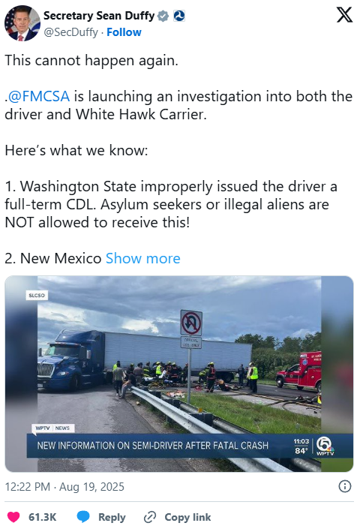360x529 pixels.
Task: Click the @SecDuffy handle
Action: point(71,32)
